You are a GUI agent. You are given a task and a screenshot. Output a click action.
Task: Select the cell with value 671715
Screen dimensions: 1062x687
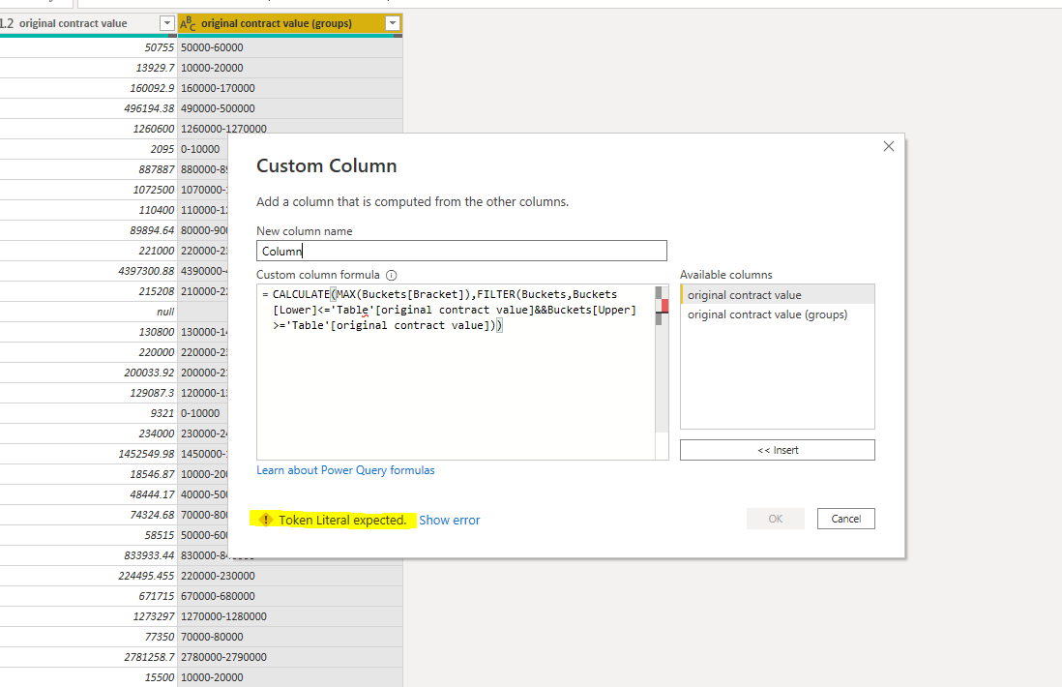pos(88,596)
